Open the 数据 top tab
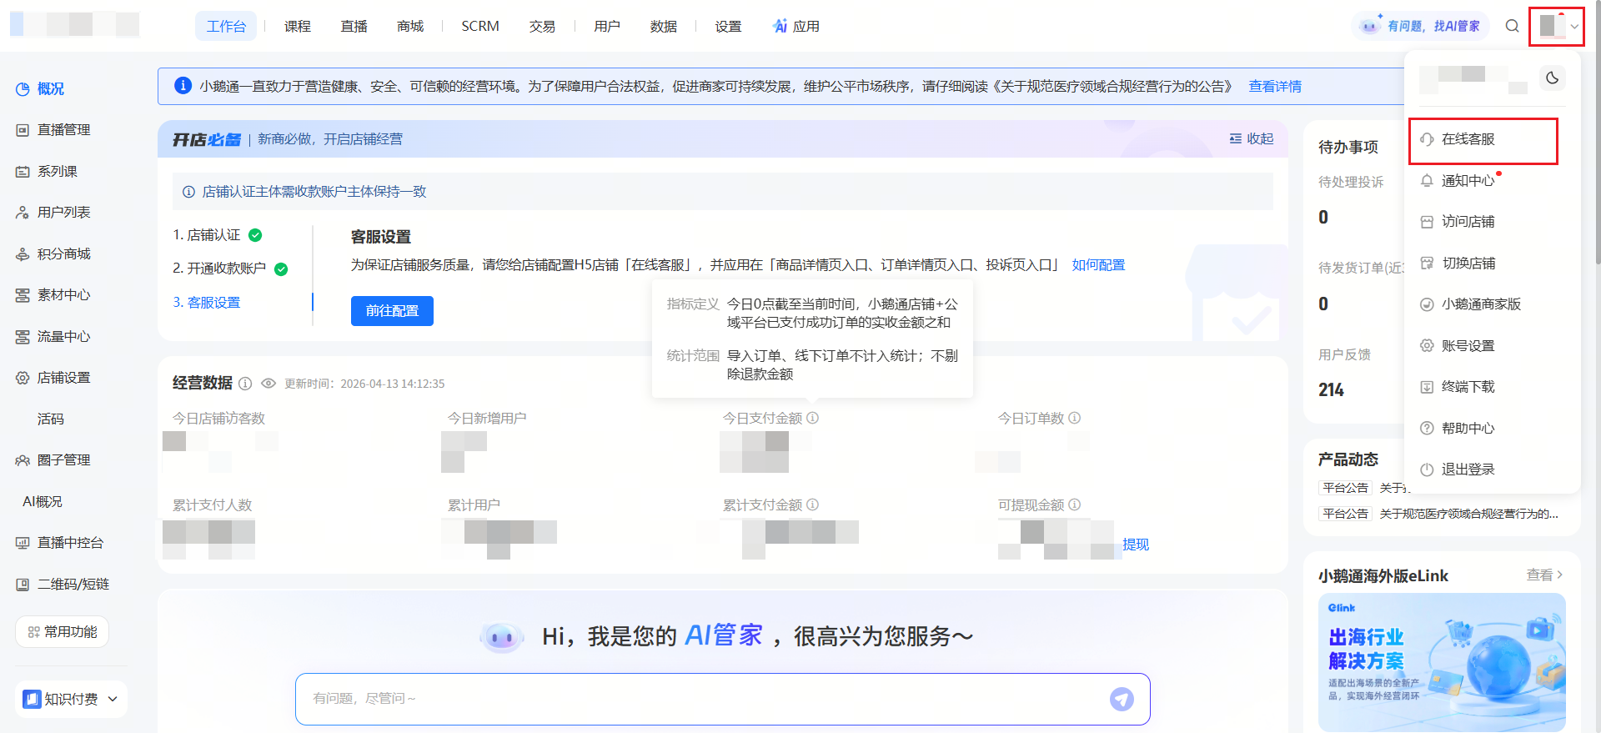The width and height of the screenshot is (1601, 733). pos(664,27)
